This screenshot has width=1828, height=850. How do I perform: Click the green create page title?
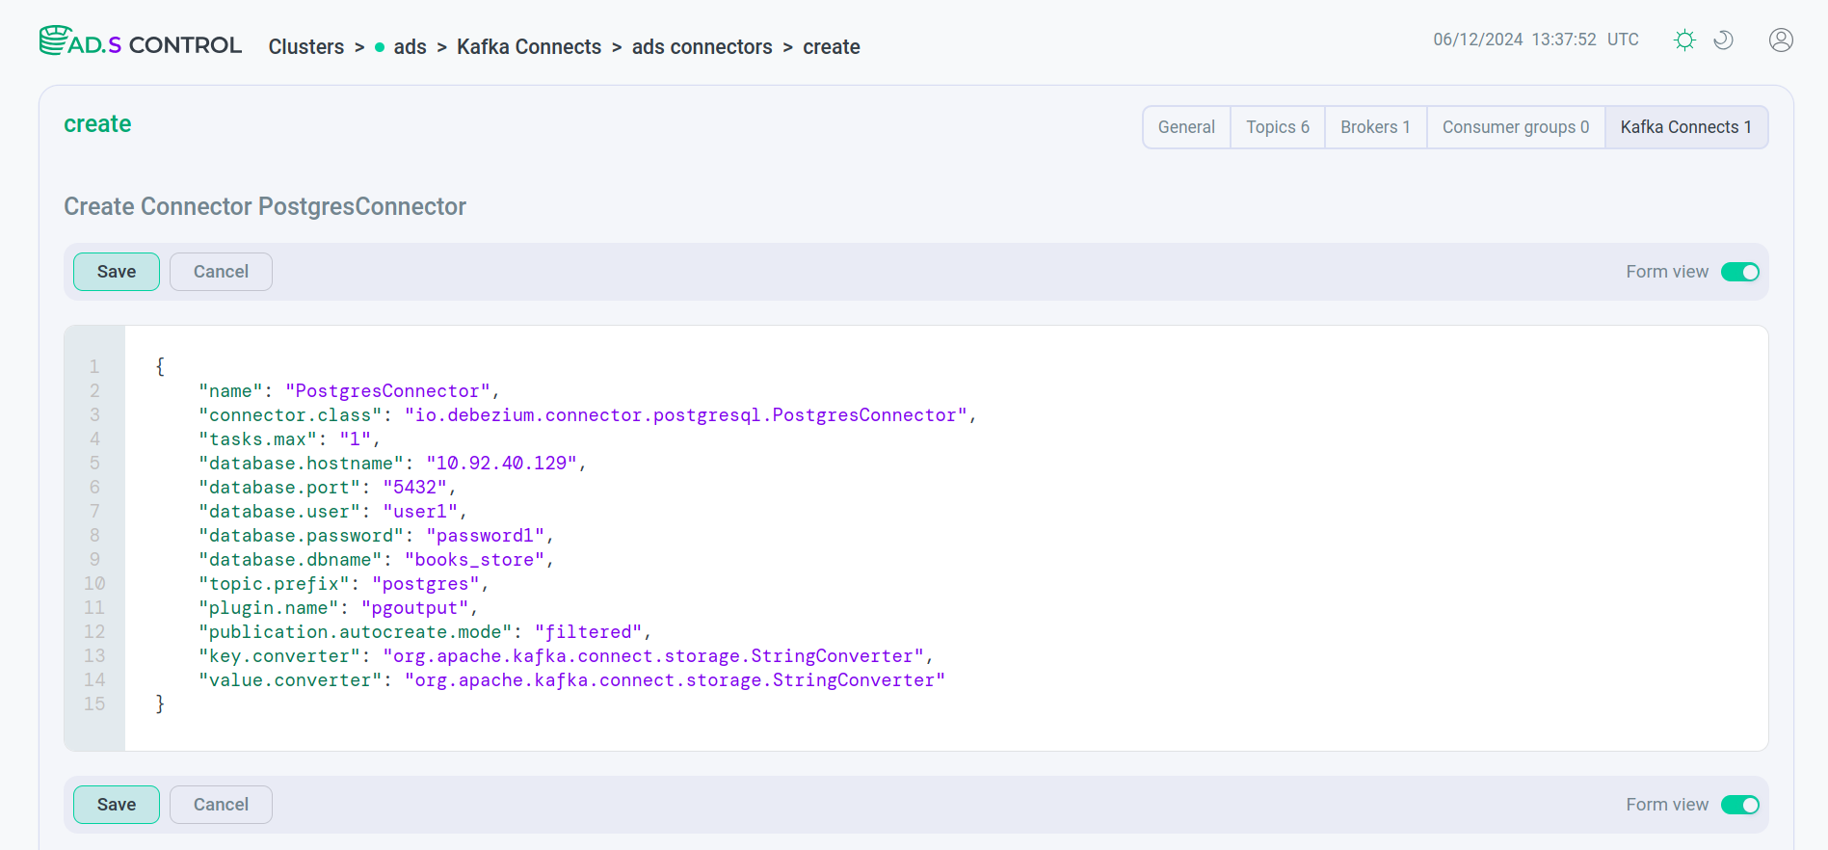click(97, 124)
